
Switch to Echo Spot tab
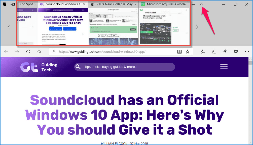tap(27, 4)
